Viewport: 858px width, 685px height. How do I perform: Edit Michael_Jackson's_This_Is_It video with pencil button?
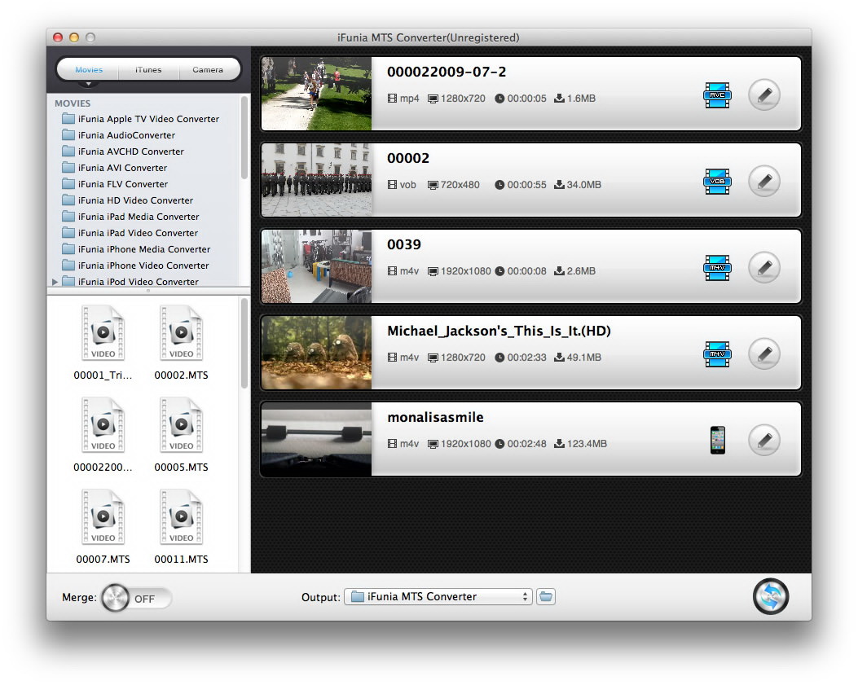tap(764, 354)
